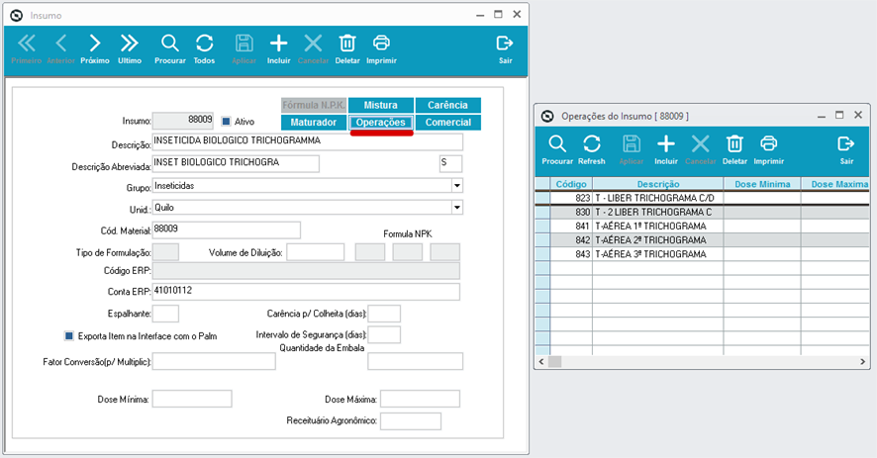This screenshot has height=458, width=877.
Task: Click Incluir in Operações do Insumo window
Action: tap(666, 148)
